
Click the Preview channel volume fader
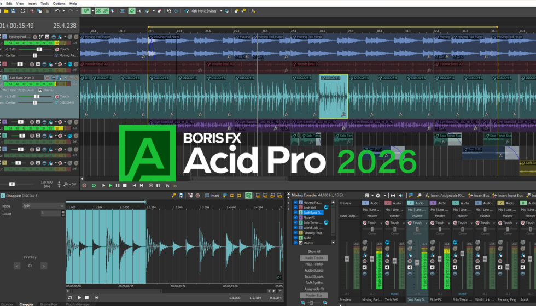coord(347,259)
